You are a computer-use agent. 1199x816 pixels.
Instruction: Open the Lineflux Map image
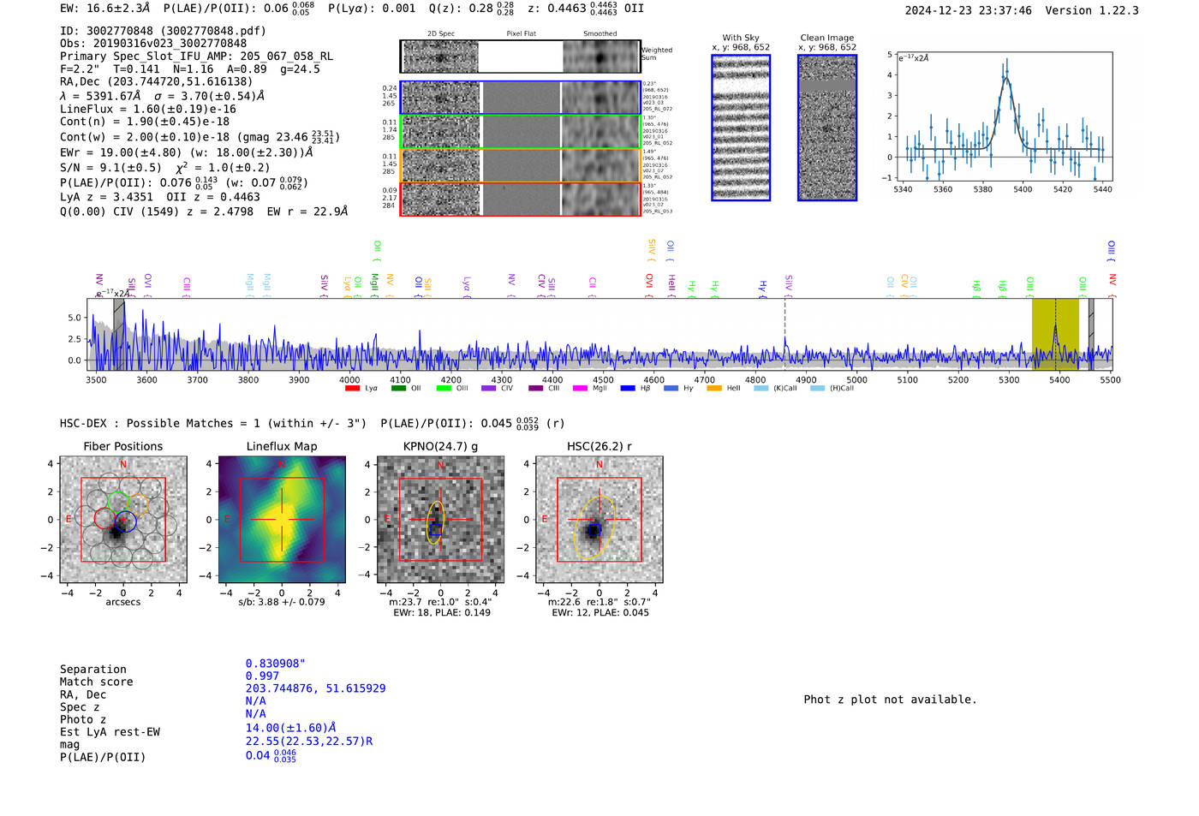click(282, 520)
